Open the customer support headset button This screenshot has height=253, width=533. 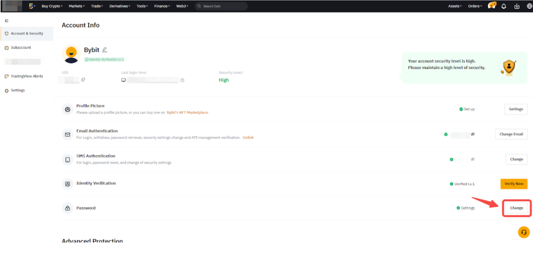coord(524,232)
